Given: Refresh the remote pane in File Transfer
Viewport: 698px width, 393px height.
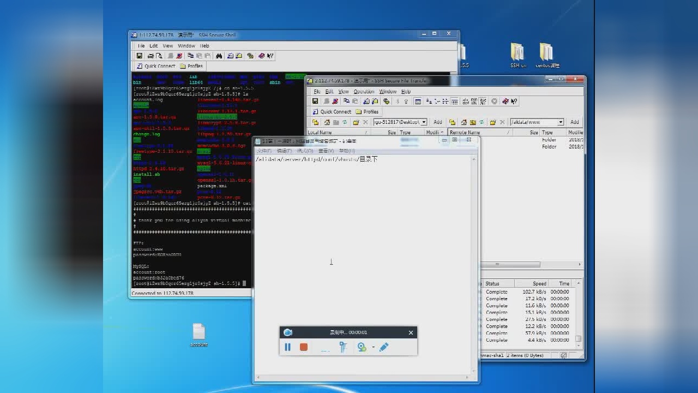Looking at the screenshot, I should pyautogui.click(x=481, y=122).
